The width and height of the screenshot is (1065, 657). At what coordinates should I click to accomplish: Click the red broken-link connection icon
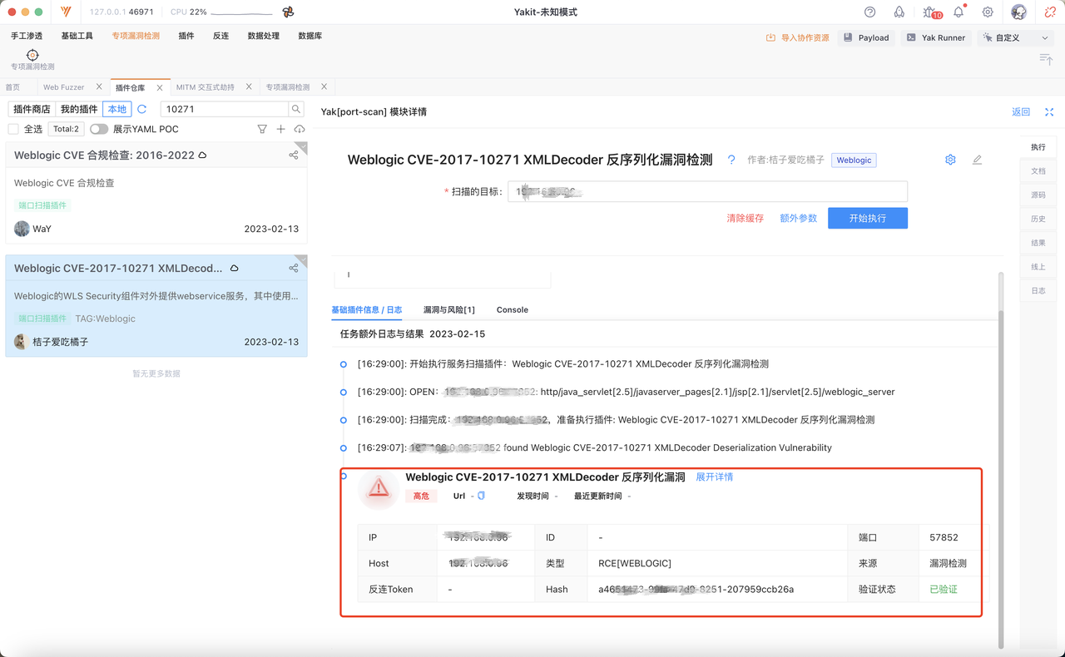(1050, 12)
